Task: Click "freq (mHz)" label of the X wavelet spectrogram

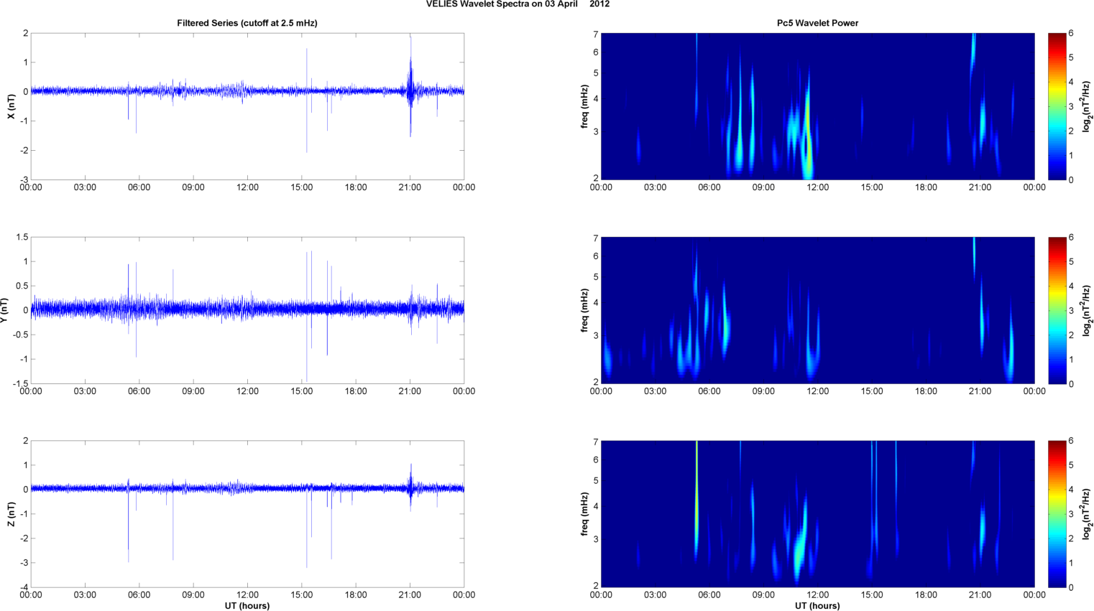Action: [x=584, y=106]
